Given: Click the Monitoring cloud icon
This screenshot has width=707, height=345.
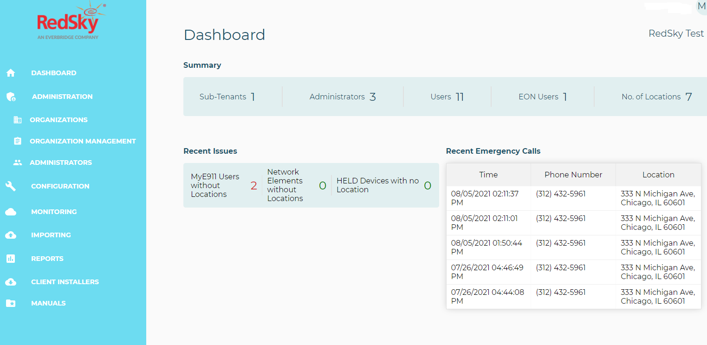Looking at the screenshot, I should pos(11,212).
